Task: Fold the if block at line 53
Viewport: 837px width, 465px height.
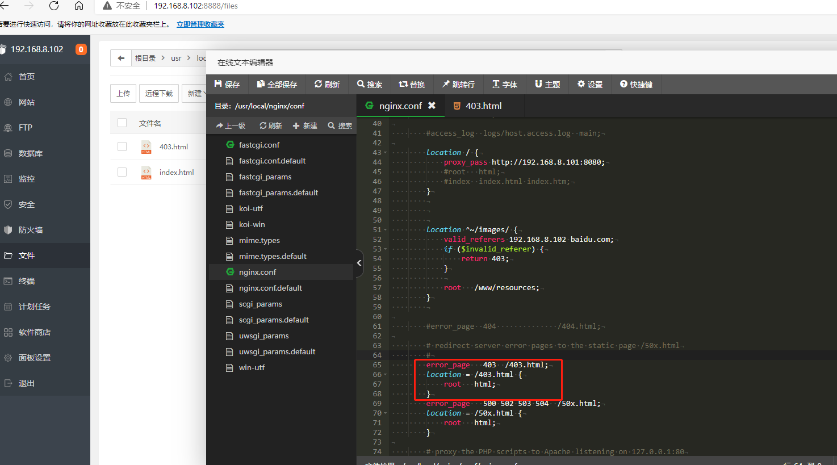Action: click(x=386, y=249)
